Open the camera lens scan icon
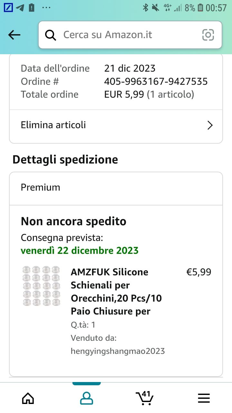Image resolution: width=232 pixels, height=413 pixels. (x=208, y=35)
